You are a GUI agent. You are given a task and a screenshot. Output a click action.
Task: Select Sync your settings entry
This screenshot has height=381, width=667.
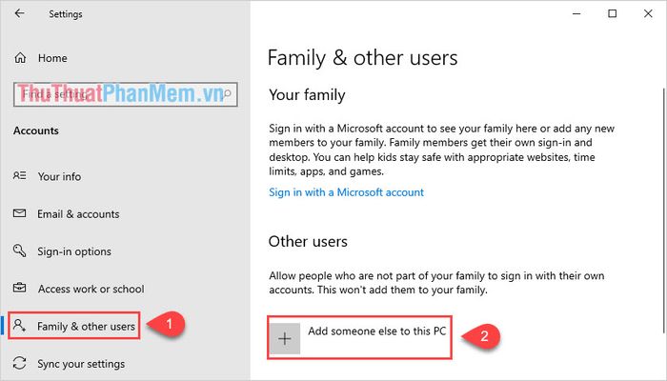pos(81,364)
